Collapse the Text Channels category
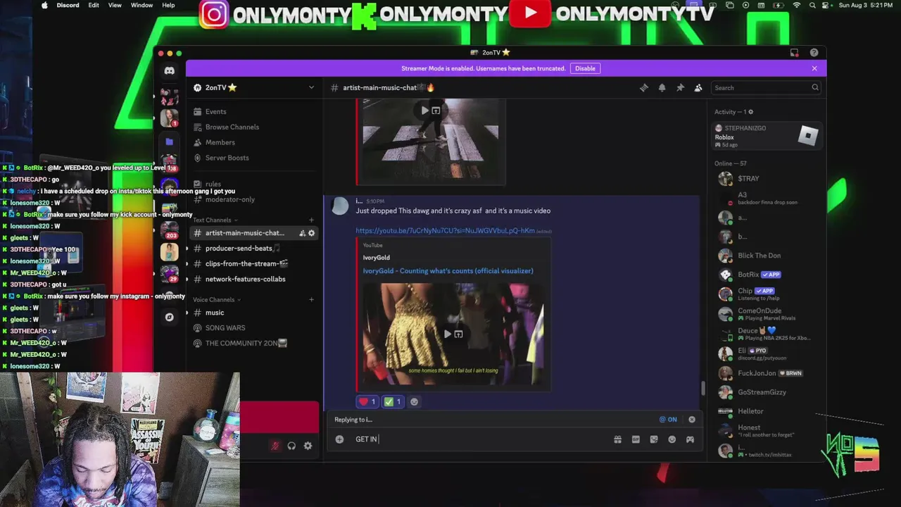901x507 pixels. pyautogui.click(x=215, y=220)
